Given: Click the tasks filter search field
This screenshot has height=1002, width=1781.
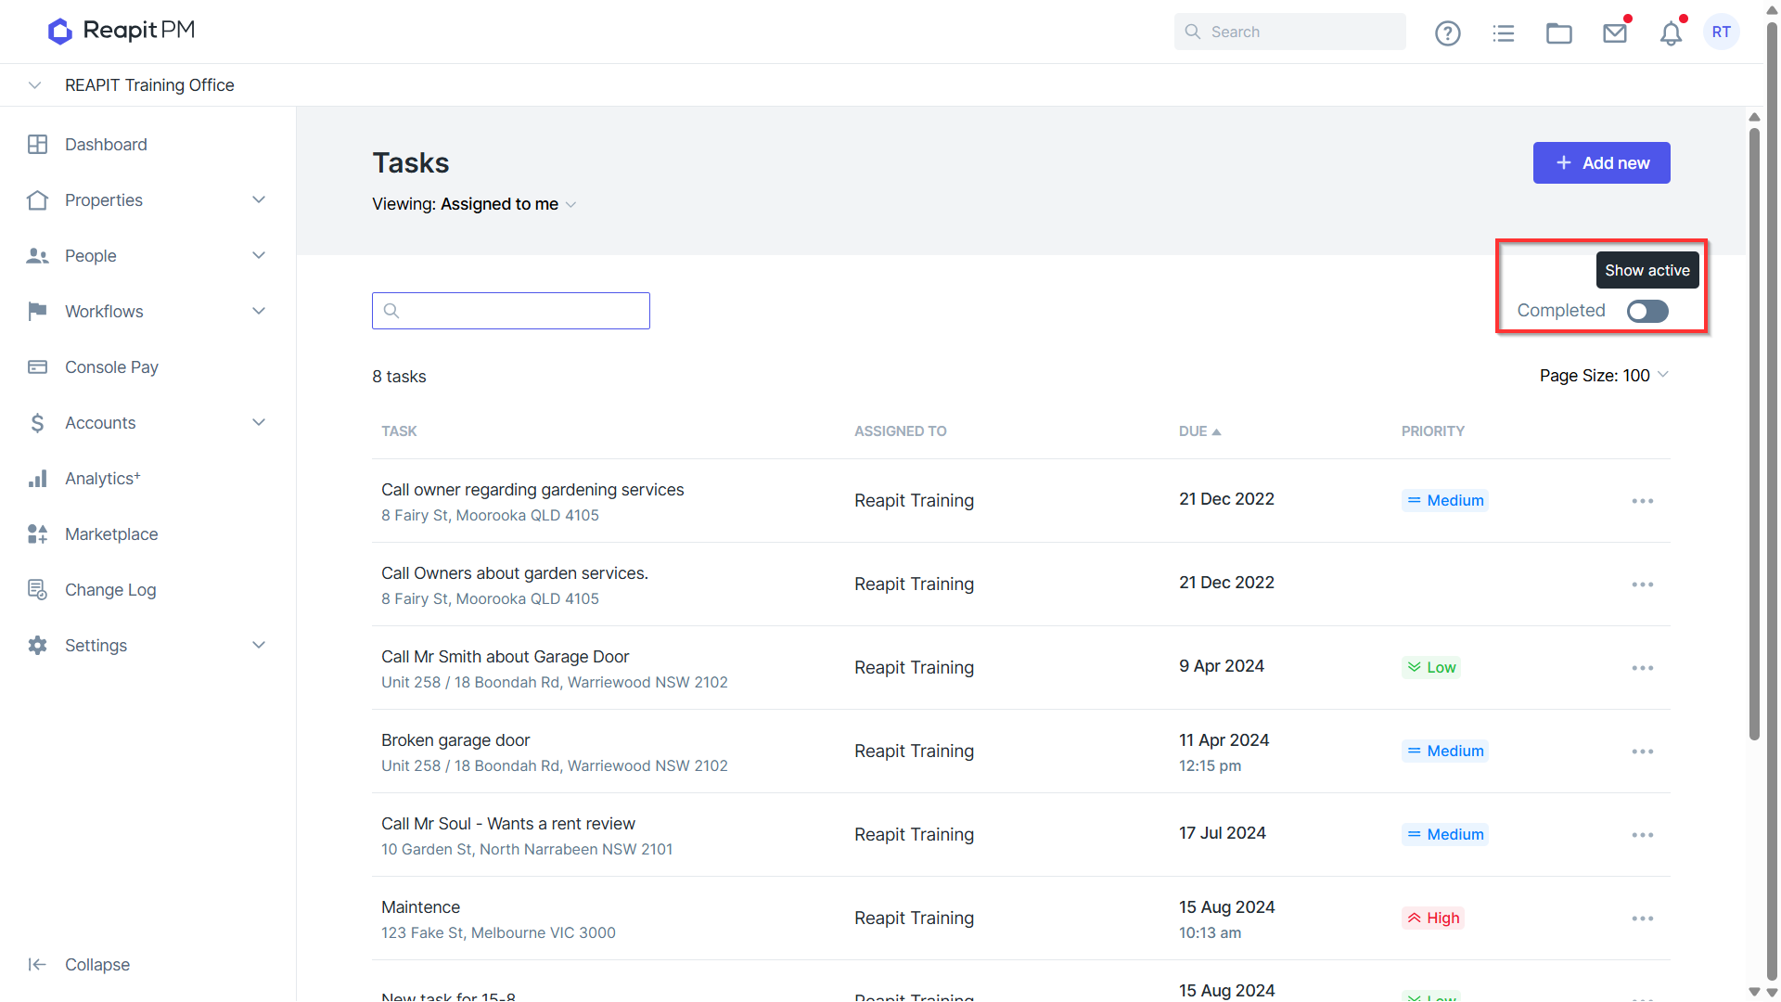Looking at the screenshot, I should coord(511,311).
